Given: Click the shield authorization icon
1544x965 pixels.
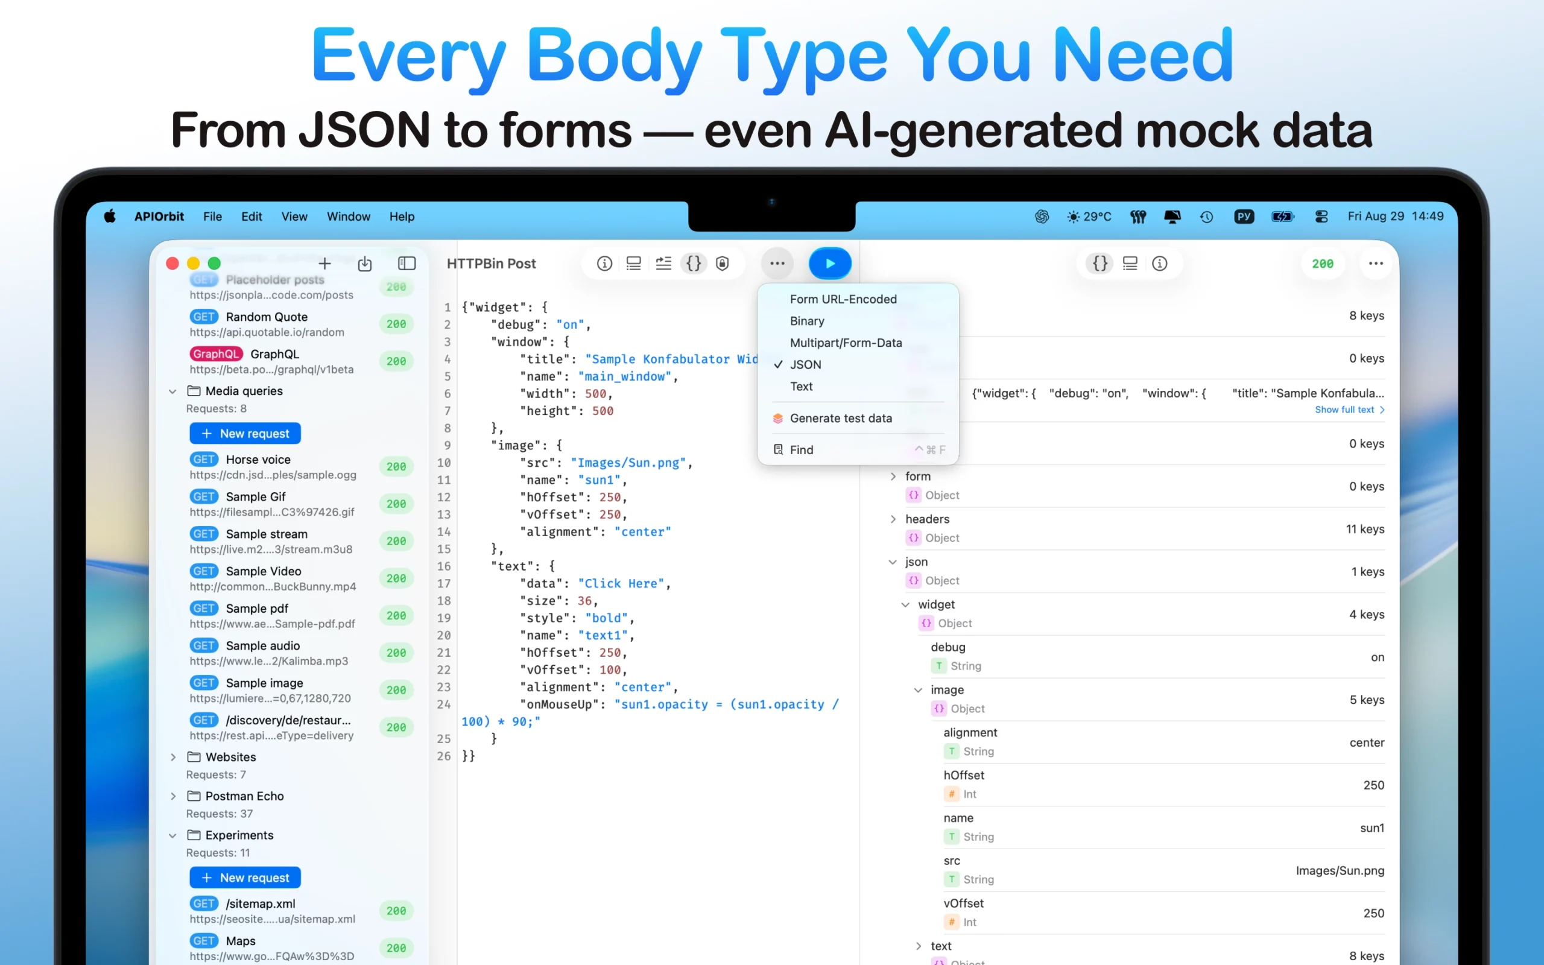Looking at the screenshot, I should [x=722, y=264].
